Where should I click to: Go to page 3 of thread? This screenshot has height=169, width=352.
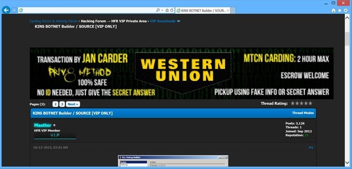[62, 104]
